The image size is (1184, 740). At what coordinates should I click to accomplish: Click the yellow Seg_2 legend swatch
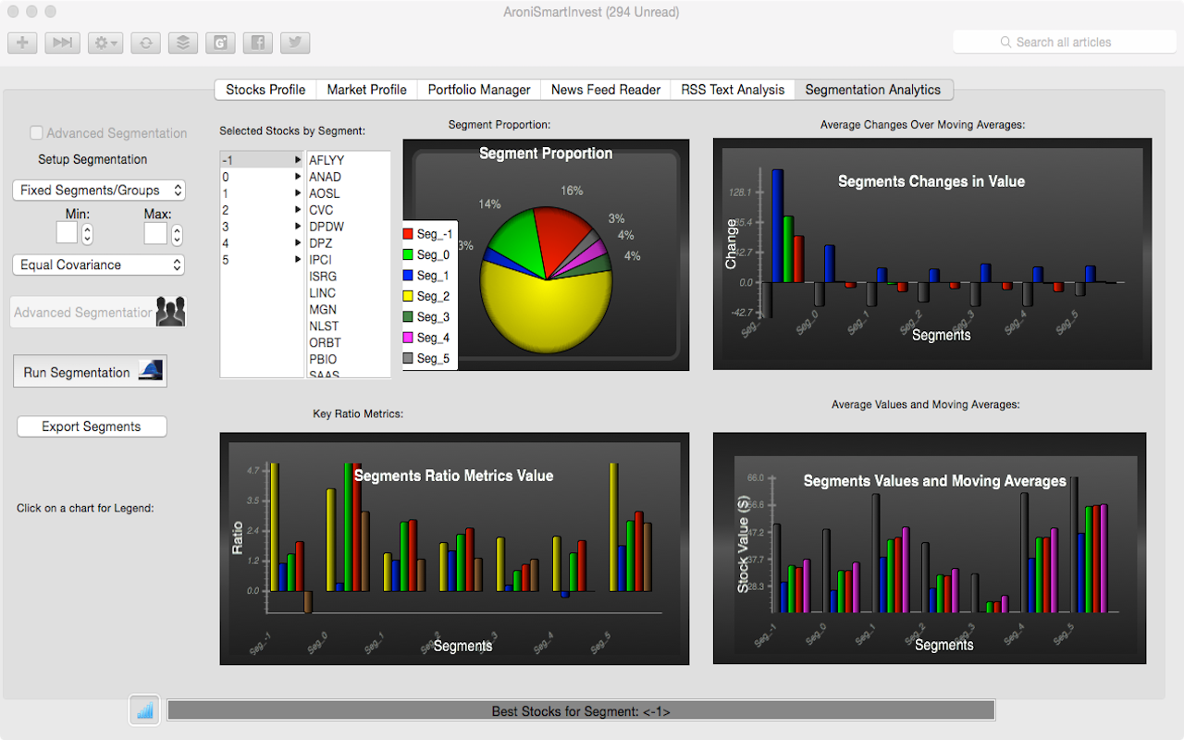tap(408, 296)
